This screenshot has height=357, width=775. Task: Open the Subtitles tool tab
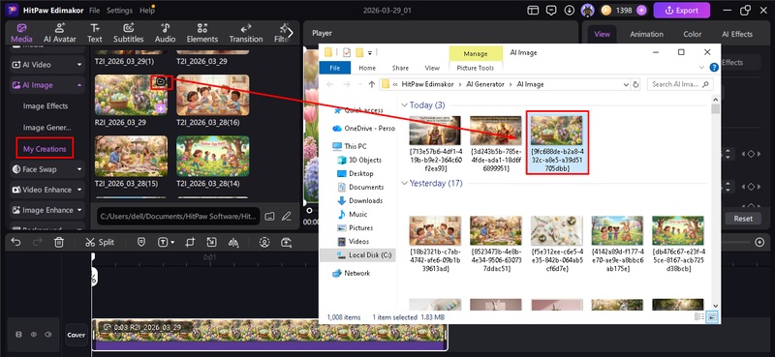129,33
